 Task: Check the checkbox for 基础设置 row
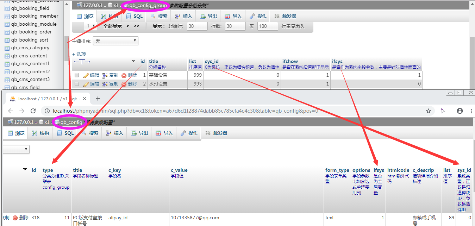(77, 75)
